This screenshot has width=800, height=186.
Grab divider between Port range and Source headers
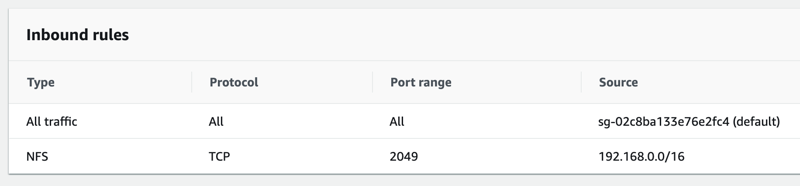581,83
